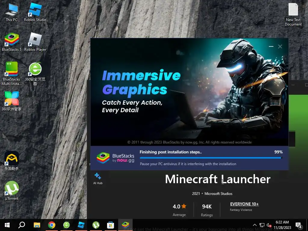
Task: Click 2021 Microsoft Studios publisher text
Action: (212, 194)
